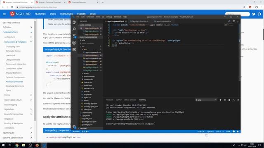Open the Extensions view in VS Code activity bar

[74, 49]
